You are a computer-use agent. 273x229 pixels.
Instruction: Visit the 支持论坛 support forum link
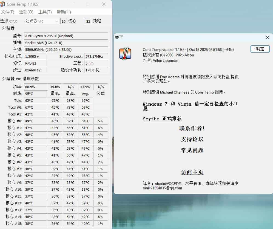click(192, 140)
